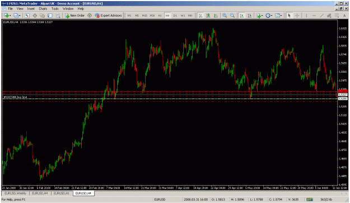Zoom out of the chart

(232, 15)
